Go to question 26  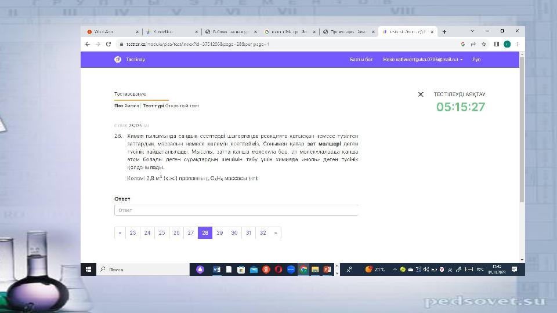[x=176, y=233]
